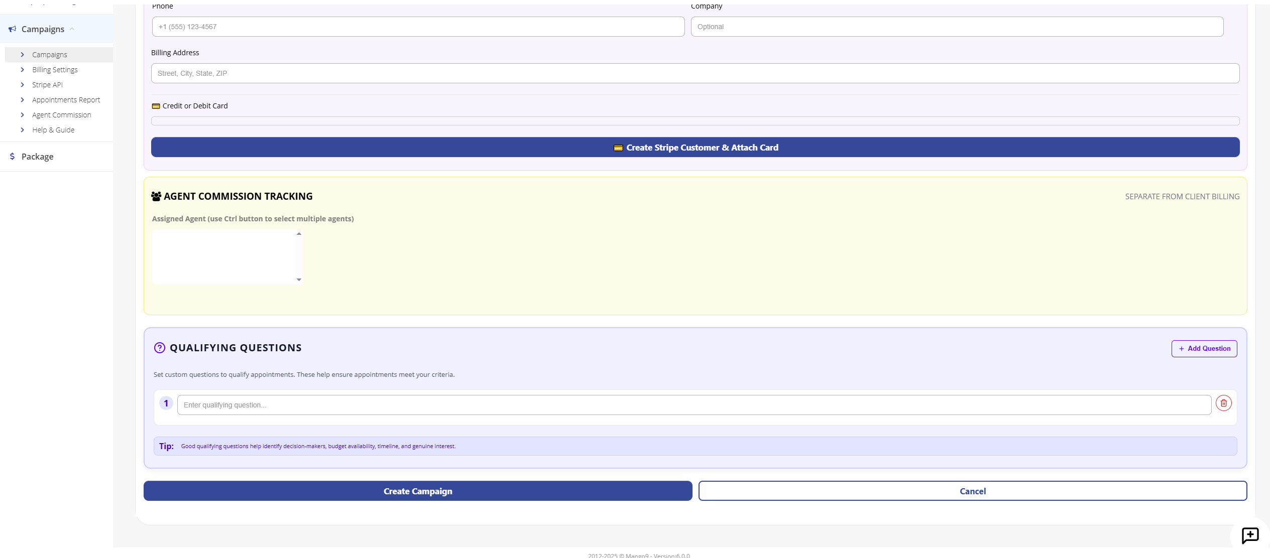Click the question number 1 badge
This screenshot has width=1270, height=558.
click(166, 403)
